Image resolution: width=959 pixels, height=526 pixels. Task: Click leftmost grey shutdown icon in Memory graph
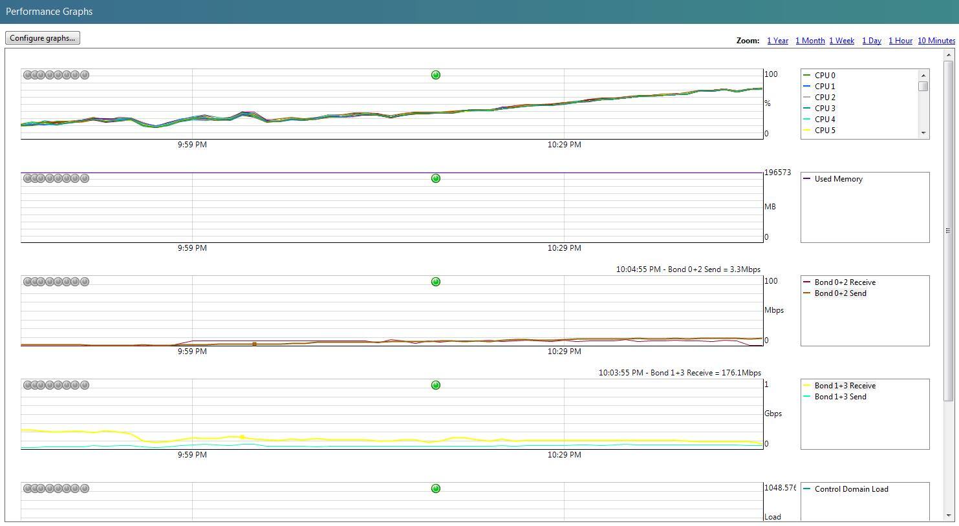click(x=27, y=178)
